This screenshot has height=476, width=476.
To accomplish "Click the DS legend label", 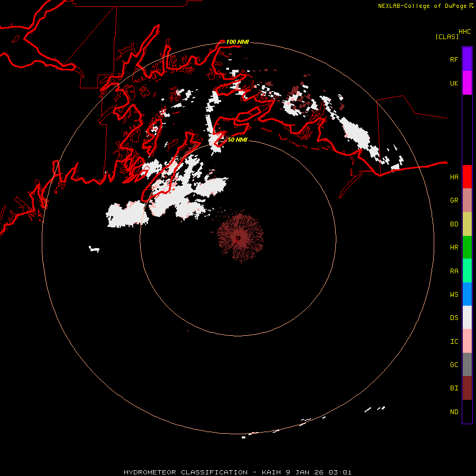I will (x=454, y=318).
